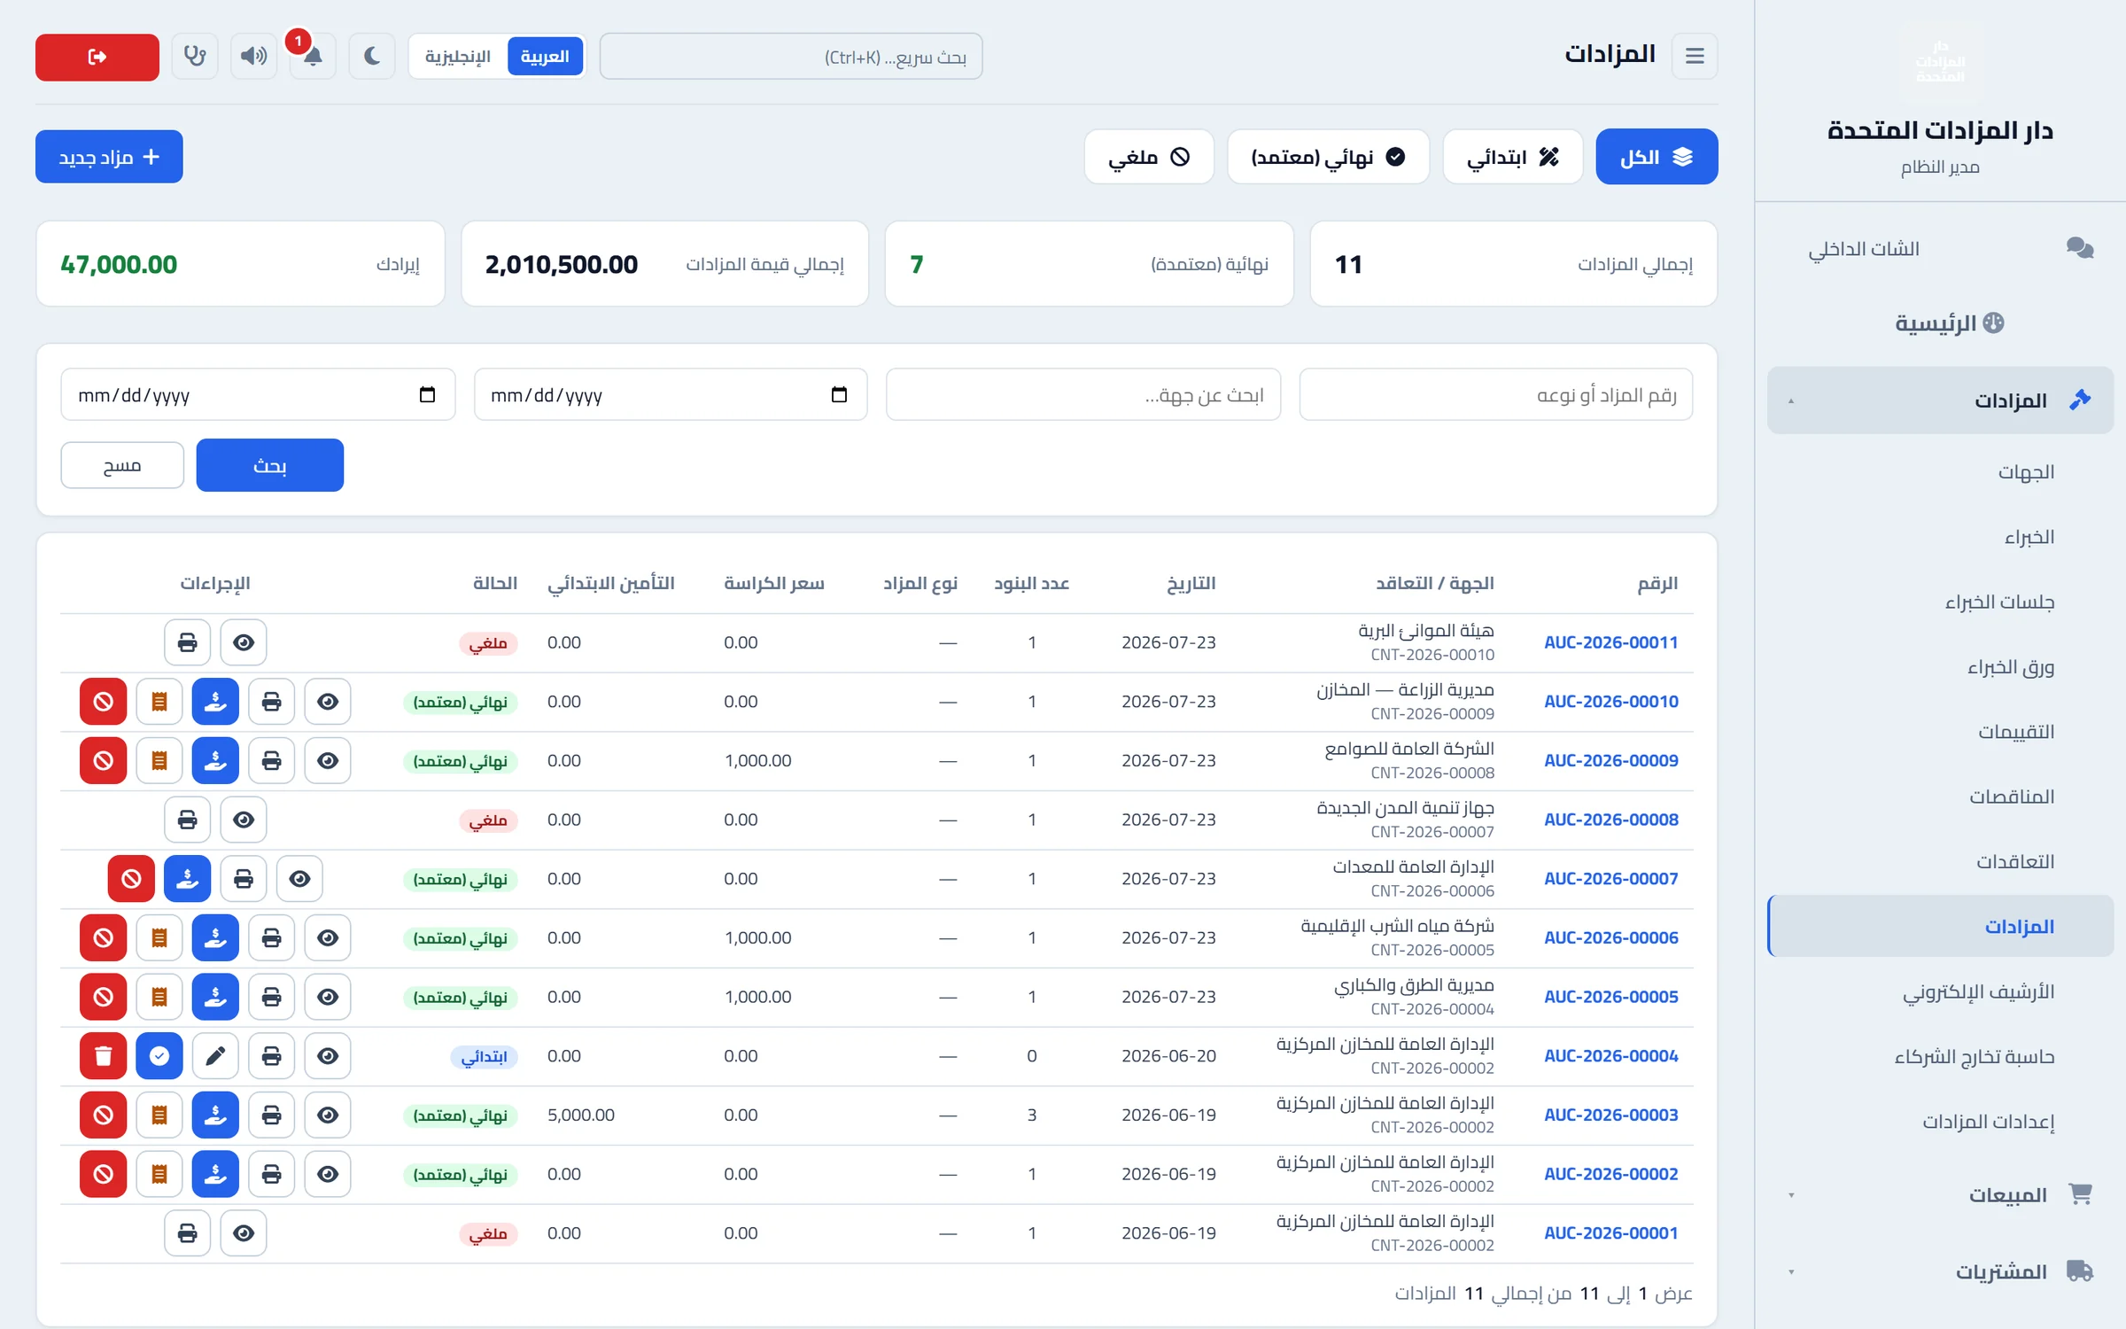Collapse the المزادات sidebar section

pyautogui.click(x=1940, y=400)
